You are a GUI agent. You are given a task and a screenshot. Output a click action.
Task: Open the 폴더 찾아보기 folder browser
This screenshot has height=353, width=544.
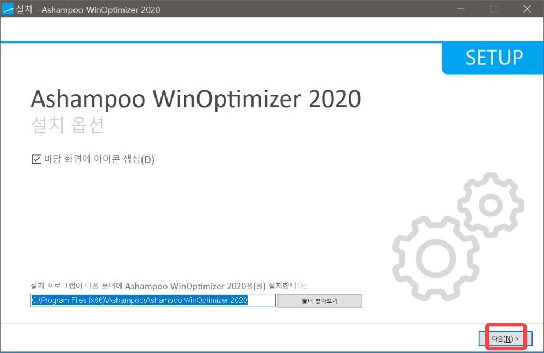coord(319,301)
